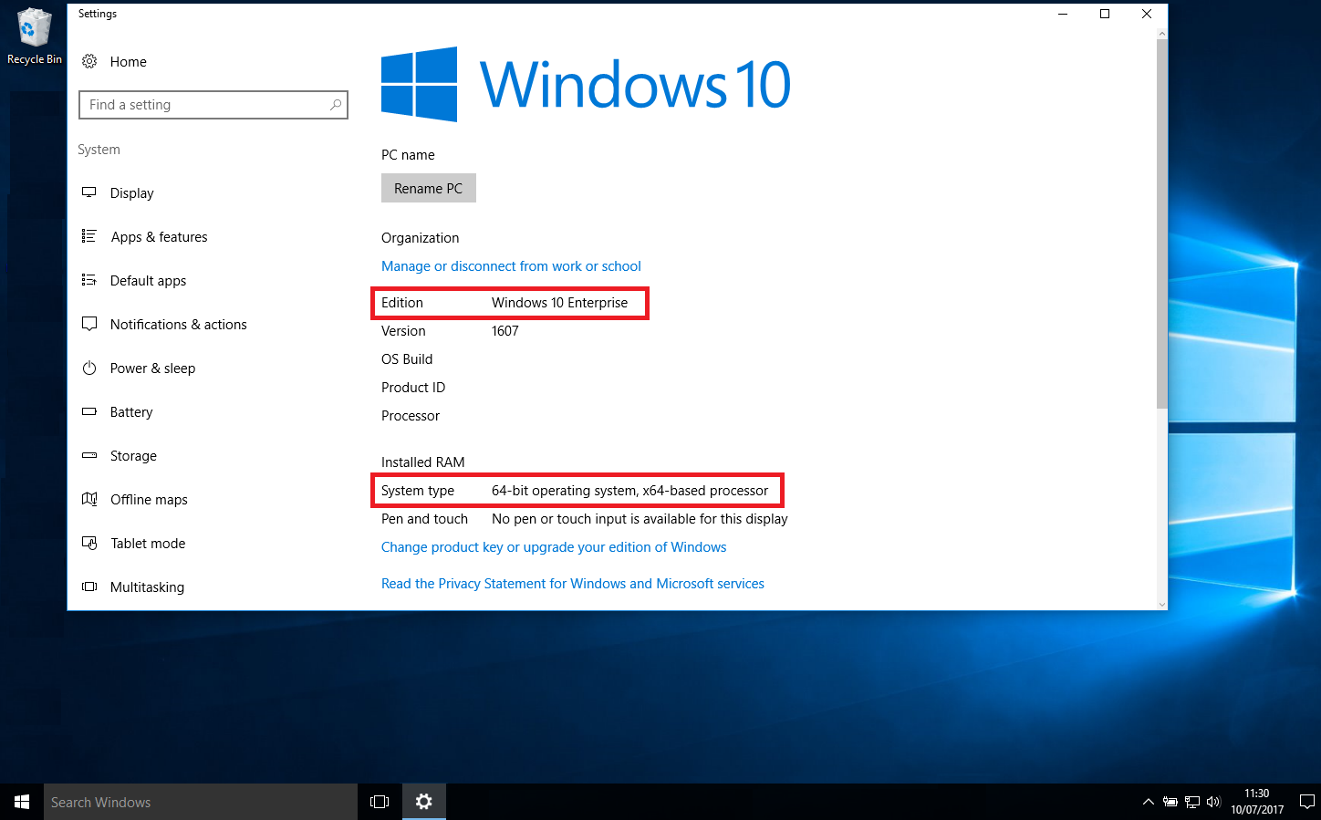Show hidden system tray icons
Image resolution: width=1321 pixels, height=820 pixels.
pos(1148,802)
